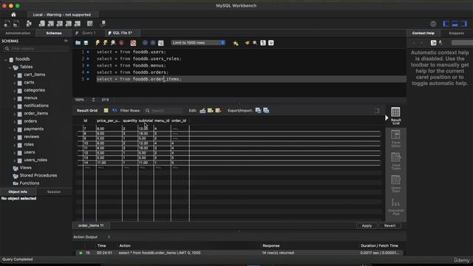The width and height of the screenshot is (473, 266).
Task: Create a new stored procedure toolbar icon
Action: 69,24
